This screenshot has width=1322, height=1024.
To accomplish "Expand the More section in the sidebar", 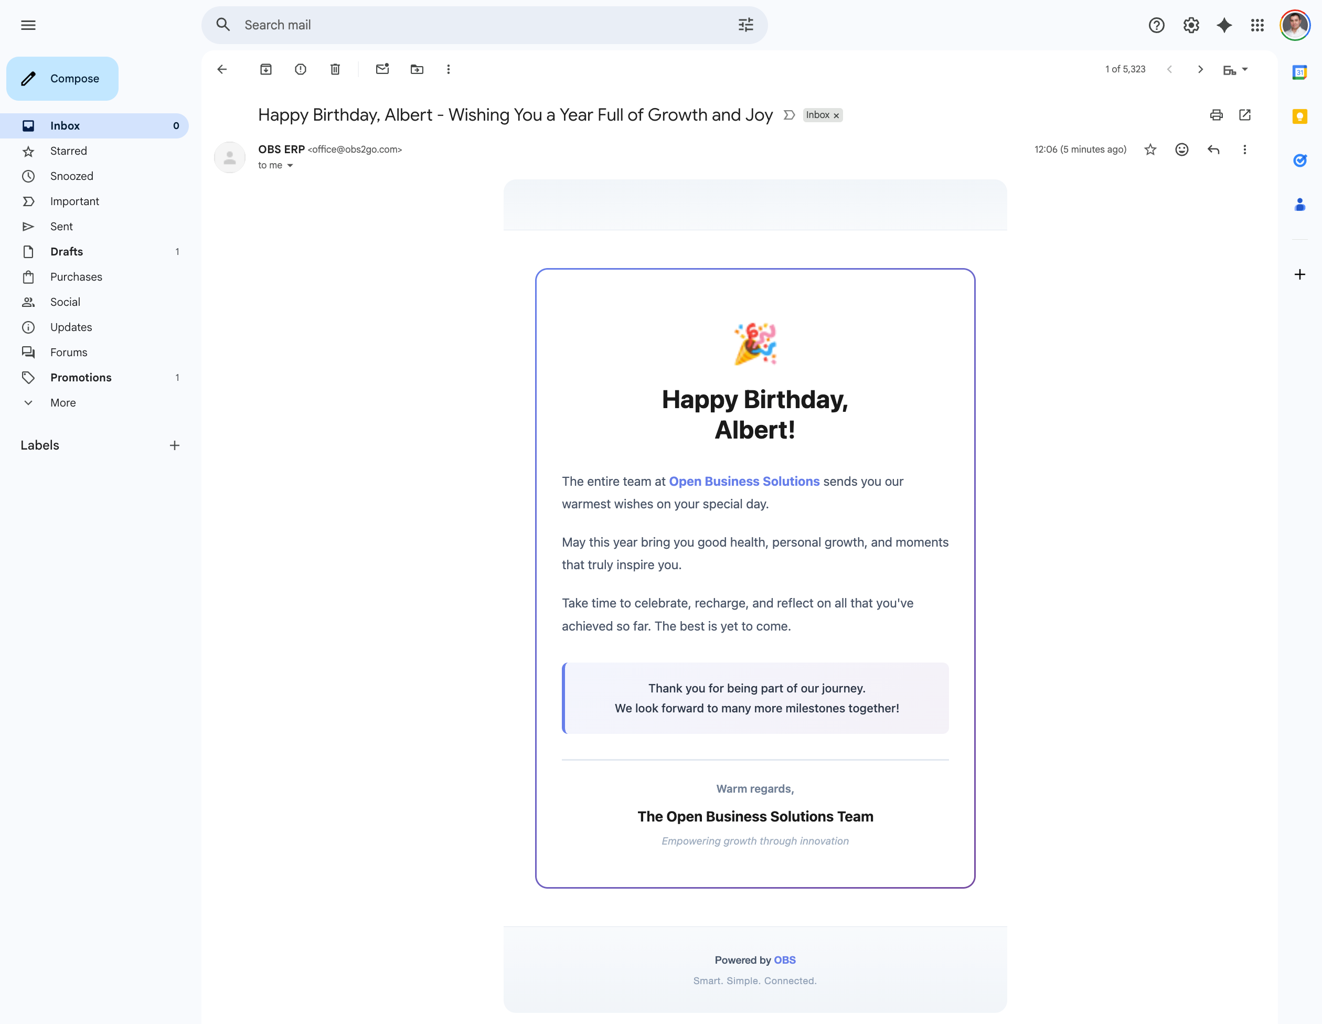I will click(63, 402).
